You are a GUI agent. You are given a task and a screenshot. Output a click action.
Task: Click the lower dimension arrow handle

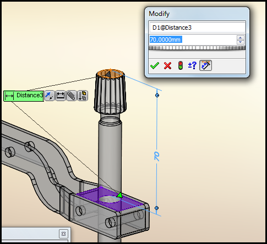click(x=156, y=208)
